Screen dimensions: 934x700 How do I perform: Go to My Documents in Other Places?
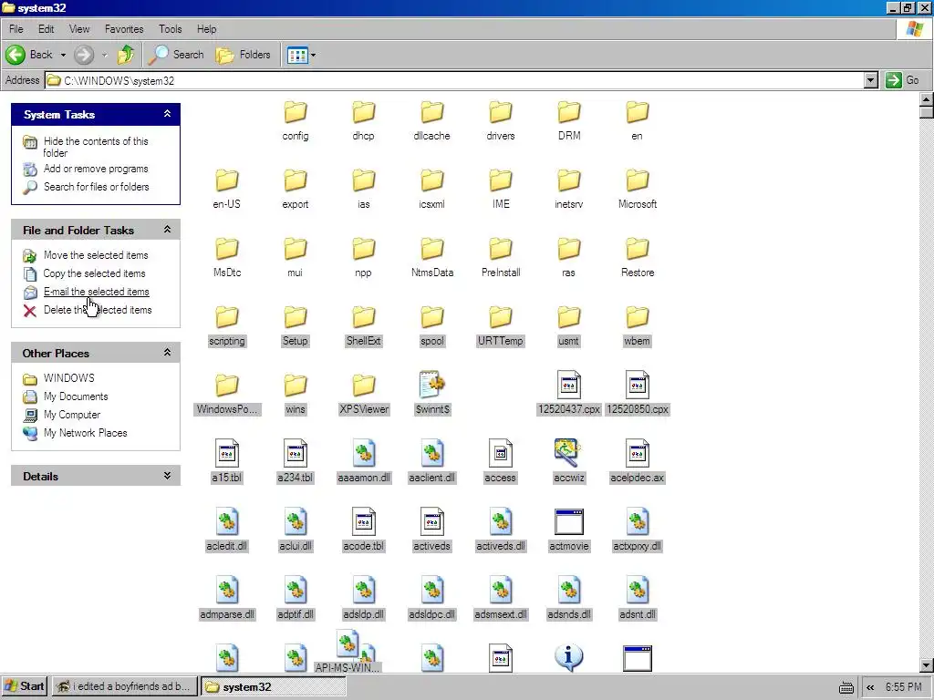[x=76, y=396]
